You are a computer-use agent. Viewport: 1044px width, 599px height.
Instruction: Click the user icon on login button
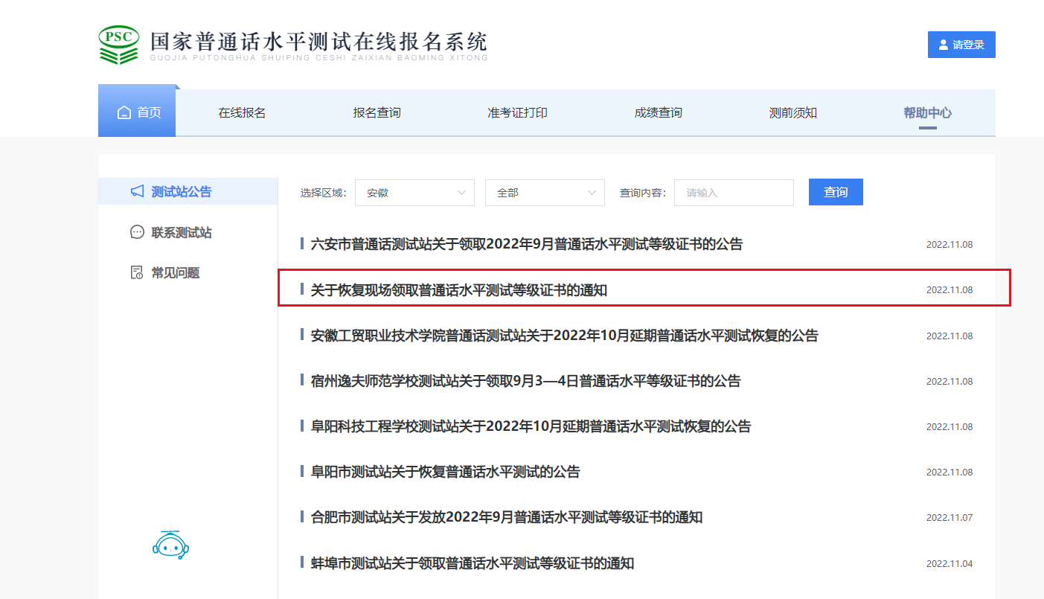click(x=944, y=45)
